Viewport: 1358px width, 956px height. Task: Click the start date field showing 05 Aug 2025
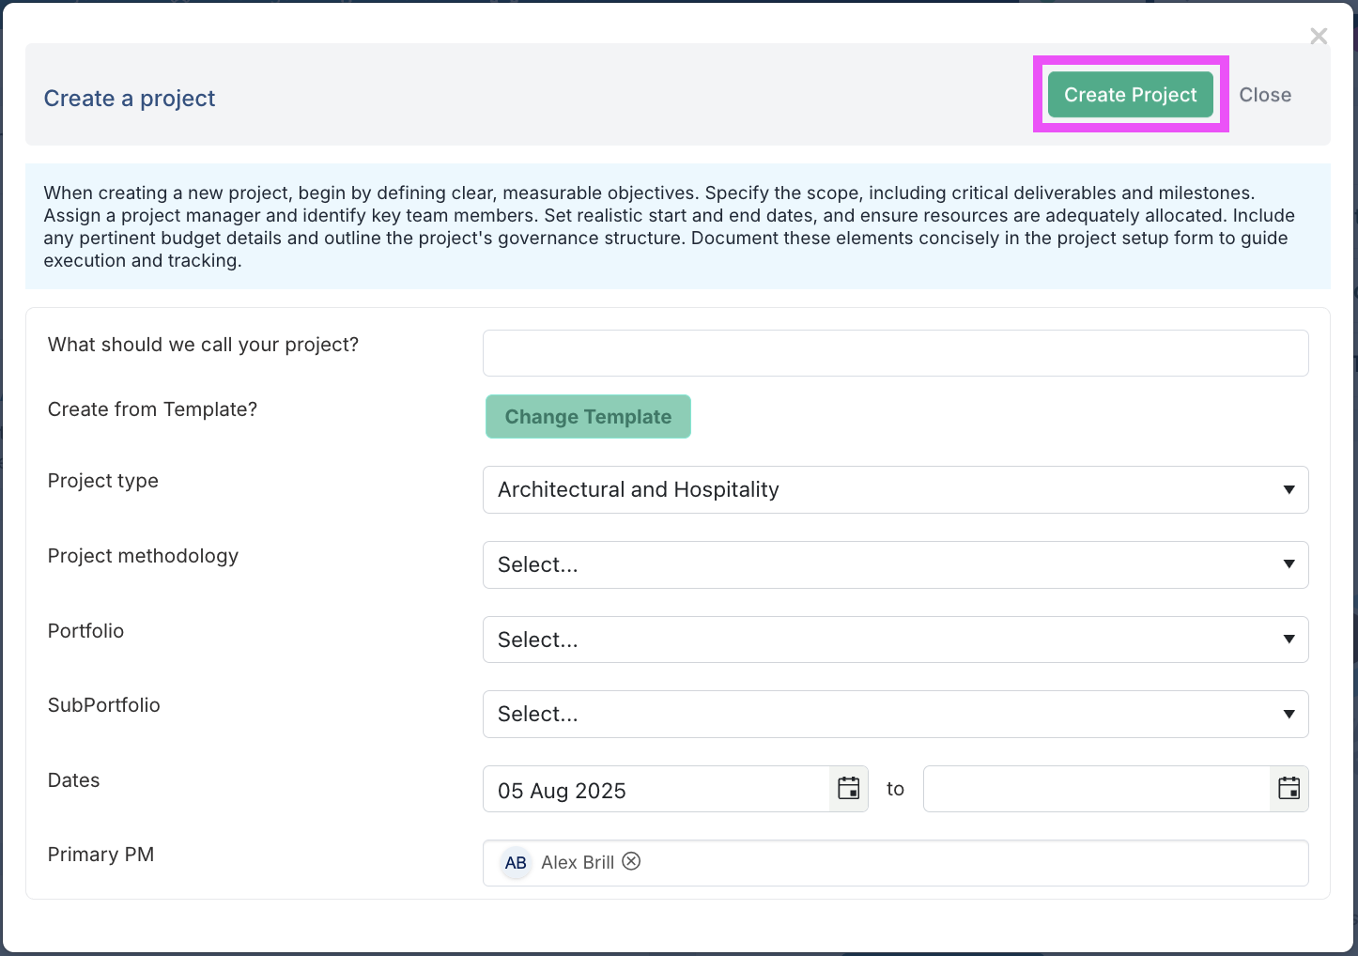coord(656,790)
